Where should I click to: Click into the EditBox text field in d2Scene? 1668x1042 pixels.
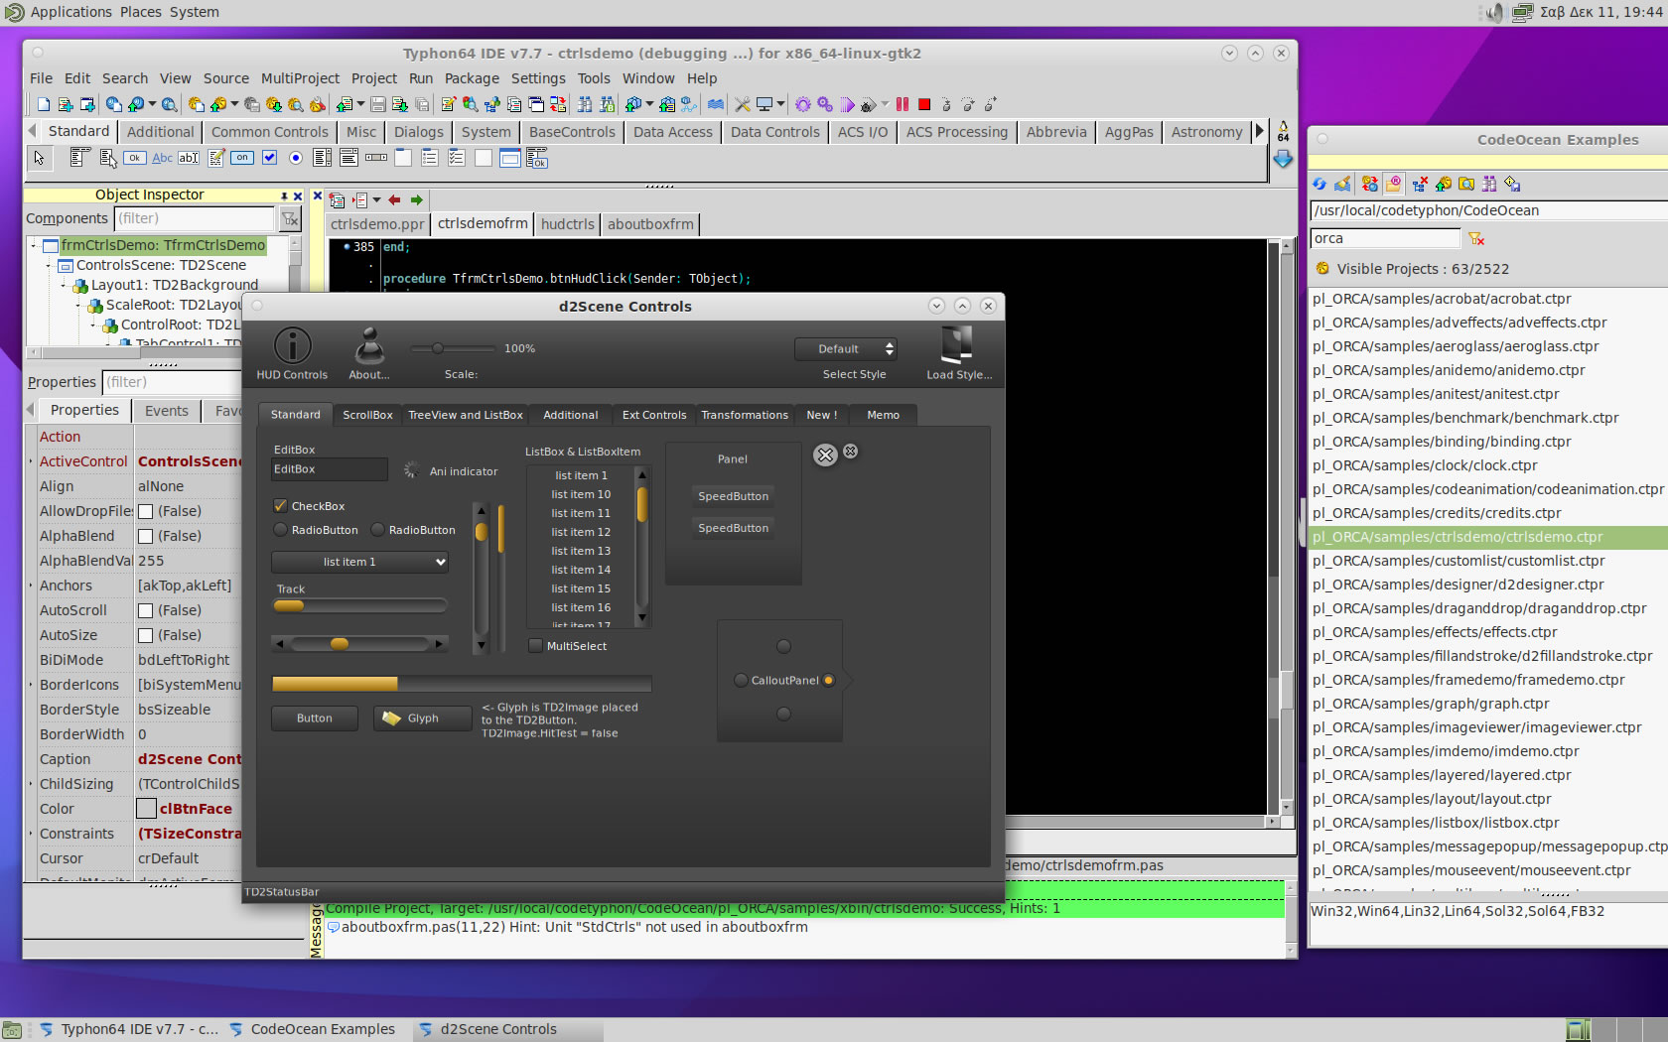point(330,469)
